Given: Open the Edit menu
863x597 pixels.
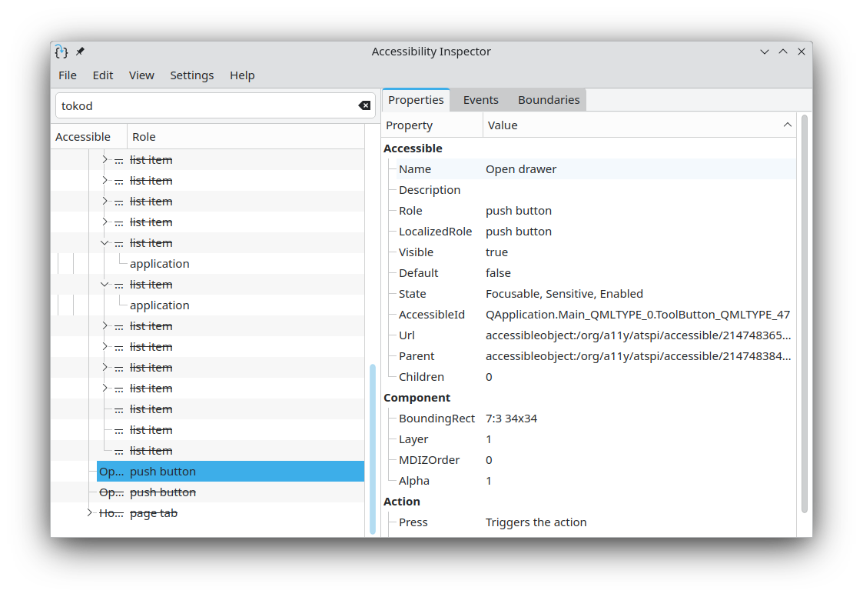Looking at the screenshot, I should click(x=103, y=75).
